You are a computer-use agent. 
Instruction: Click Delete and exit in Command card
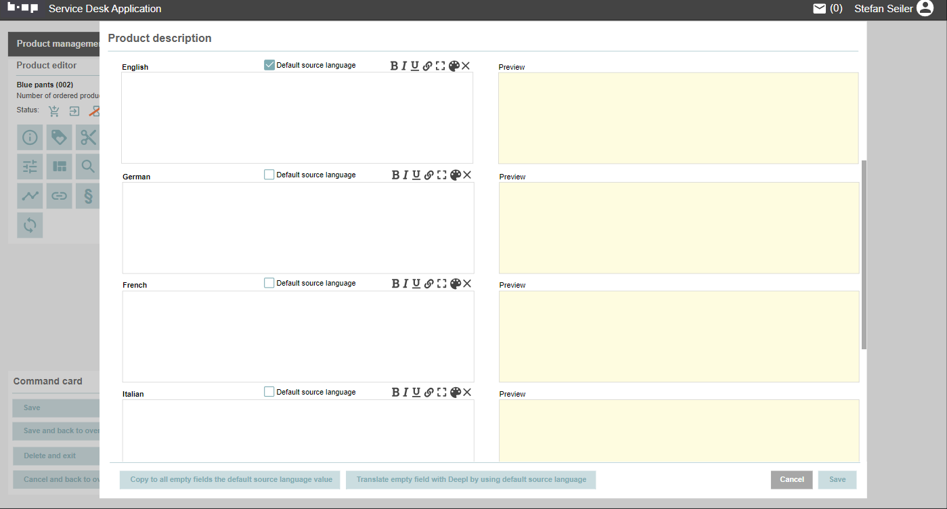click(x=56, y=456)
